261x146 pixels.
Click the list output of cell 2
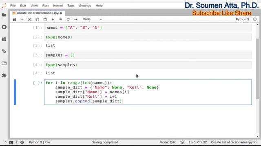(50, 45)
